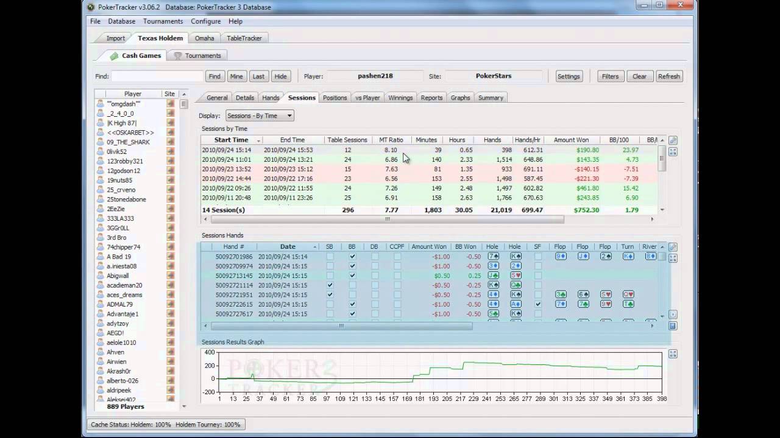Viewport: 780px width, 438px height.
Task: Toggle the SF checkbox for hand 50092722615
Action: pos(538,304)
